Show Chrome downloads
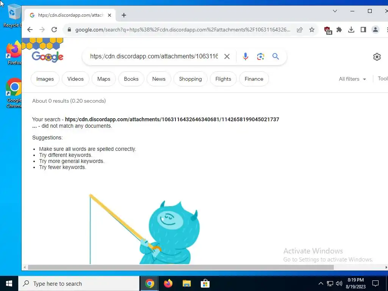The image size is (388, 291). (x=351, y=30)
